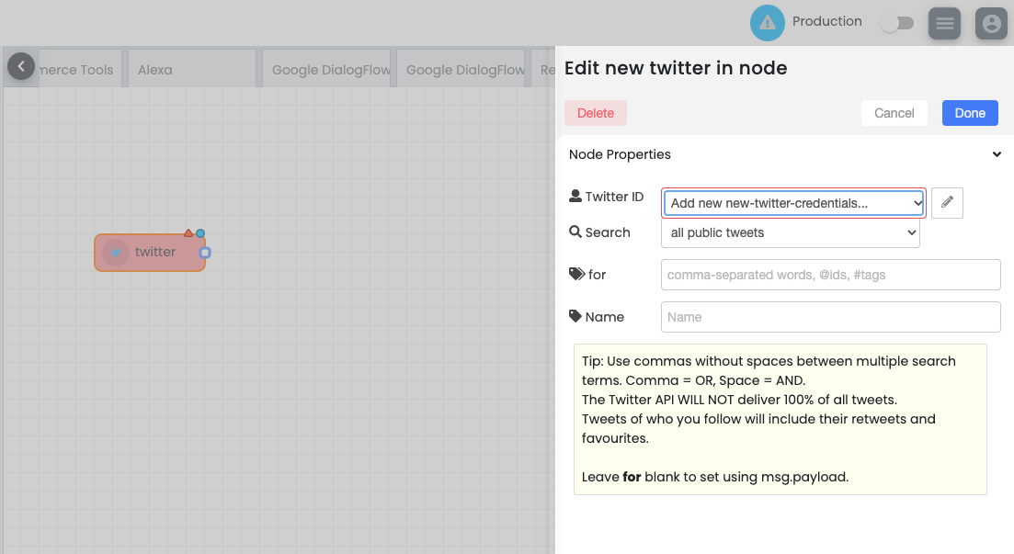Click the blue changed-status dot on twitter node
Image resolution: width=1014 pixels, height=554 pixels.
[x=200, y=233]
